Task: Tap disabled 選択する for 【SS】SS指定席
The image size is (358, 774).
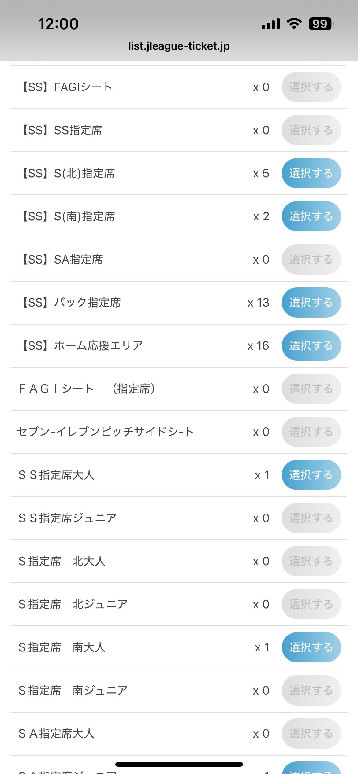Action: click(x=311, y=130)
